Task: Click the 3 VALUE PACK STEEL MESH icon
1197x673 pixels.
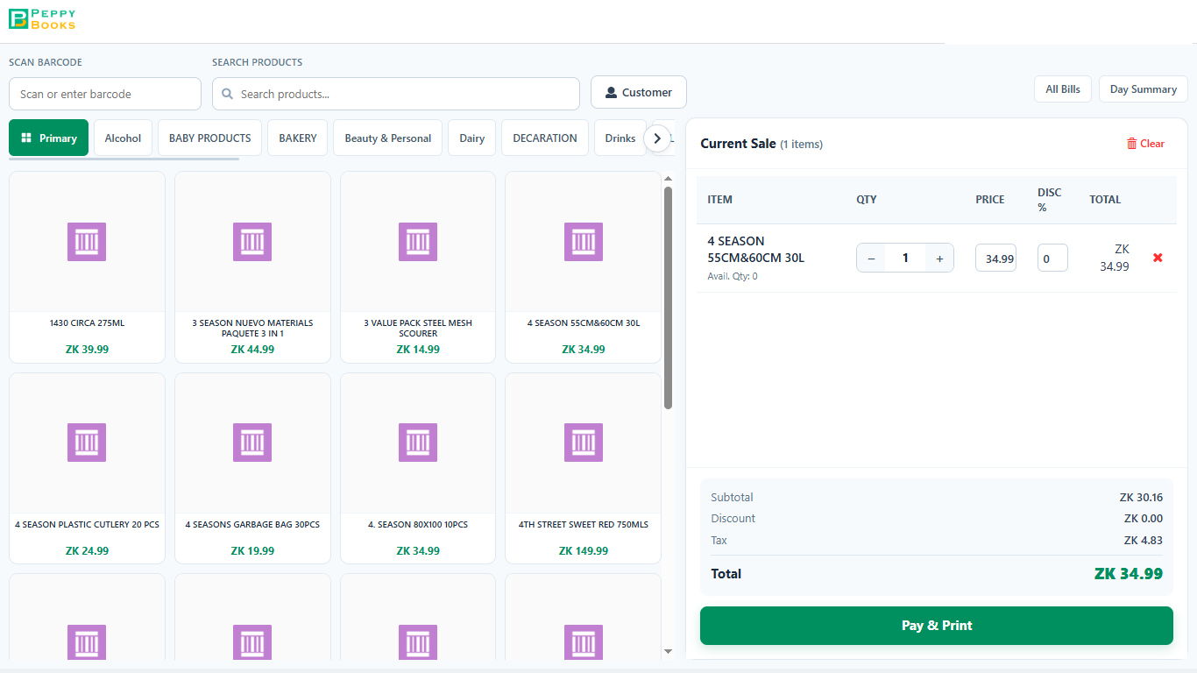Action: click(418, 242)
